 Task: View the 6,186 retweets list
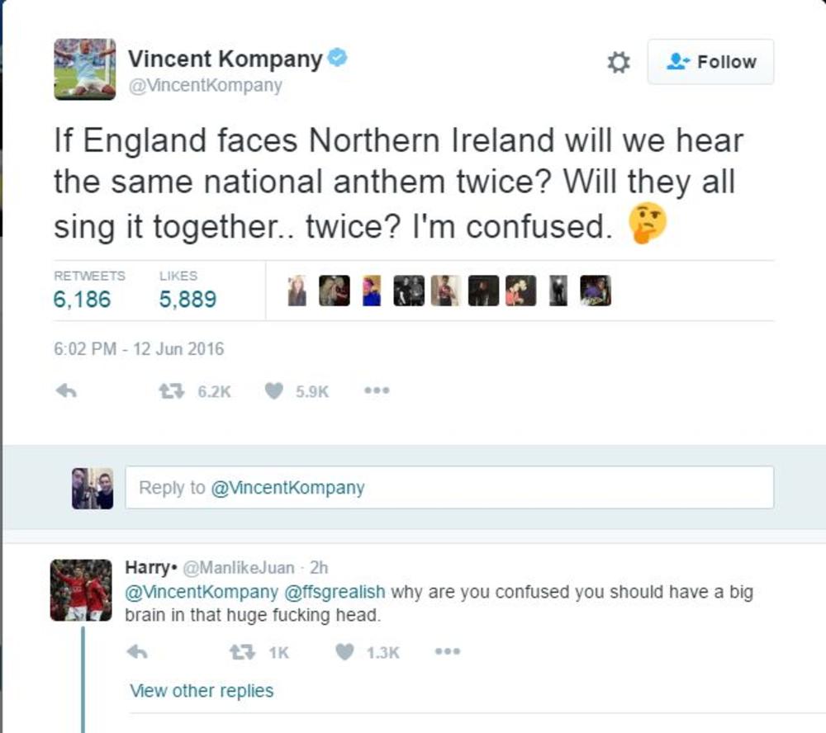coord(82,299)
